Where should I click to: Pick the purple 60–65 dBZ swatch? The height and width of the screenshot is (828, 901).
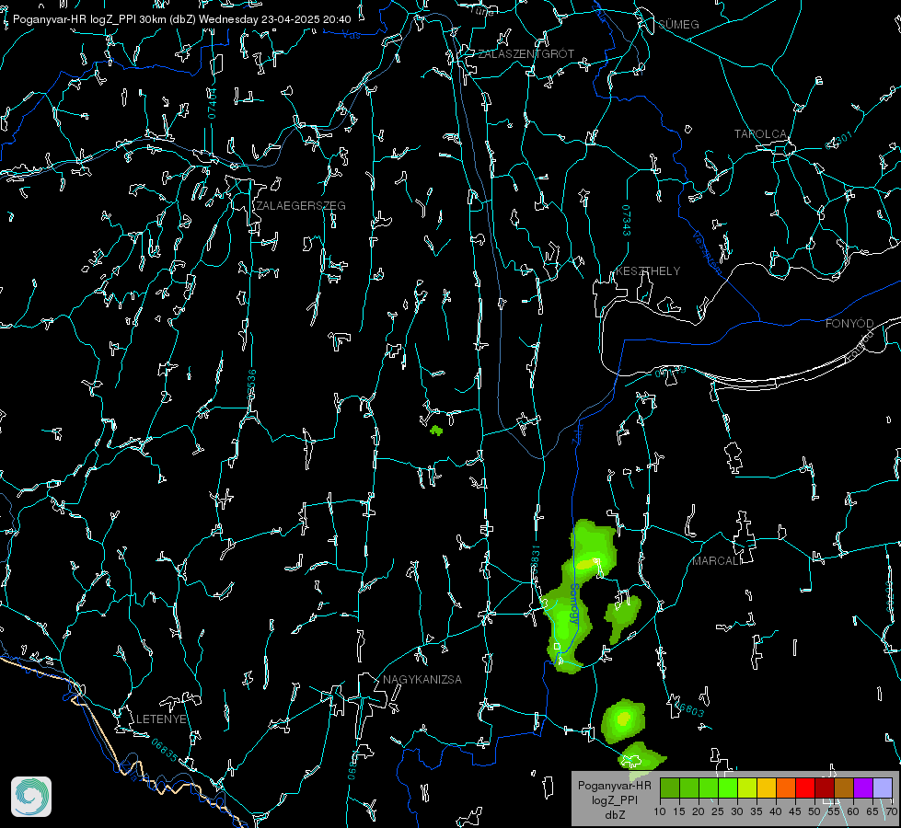(863, 788)
